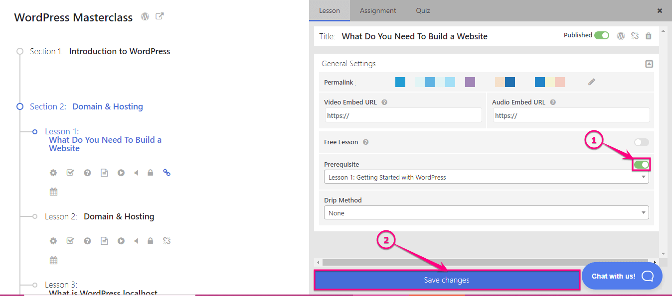
Task: Select the broken chain icon in the lesson title bar
Action: 635,35
